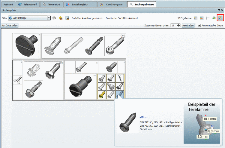225x148 pixels.
Task: Decrease the Zusammenfassen unter value
Action: point(179,26)
